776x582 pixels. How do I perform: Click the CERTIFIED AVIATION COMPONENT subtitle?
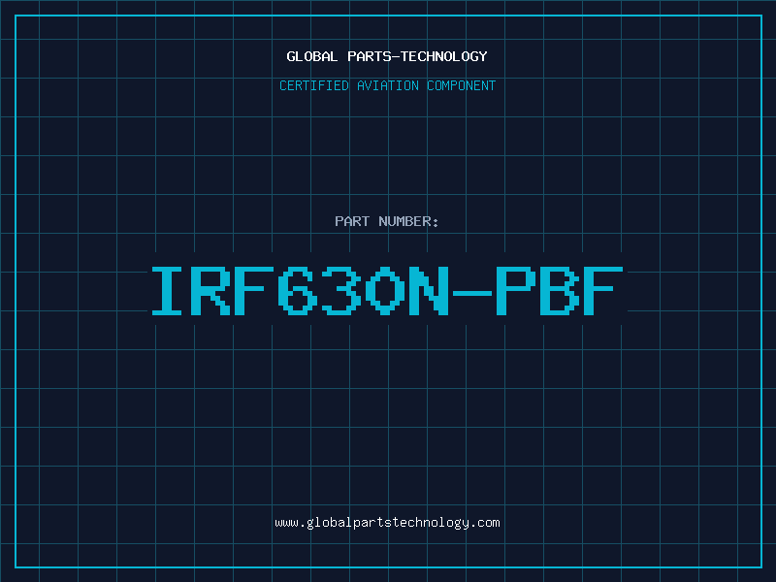(387, 85)
